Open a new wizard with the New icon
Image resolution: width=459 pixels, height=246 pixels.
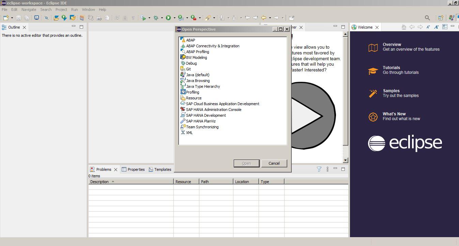click(5, 18)
